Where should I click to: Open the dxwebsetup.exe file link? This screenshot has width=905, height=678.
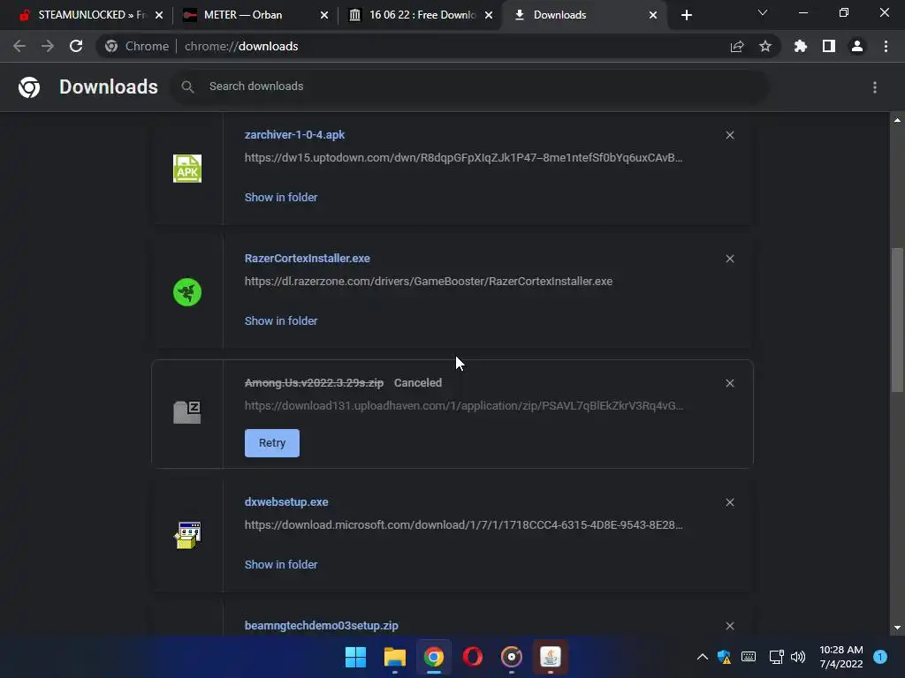point(286,502)
